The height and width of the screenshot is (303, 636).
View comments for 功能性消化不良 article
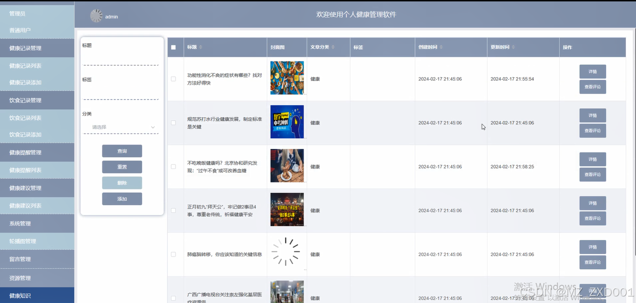[x=593, y=87]
